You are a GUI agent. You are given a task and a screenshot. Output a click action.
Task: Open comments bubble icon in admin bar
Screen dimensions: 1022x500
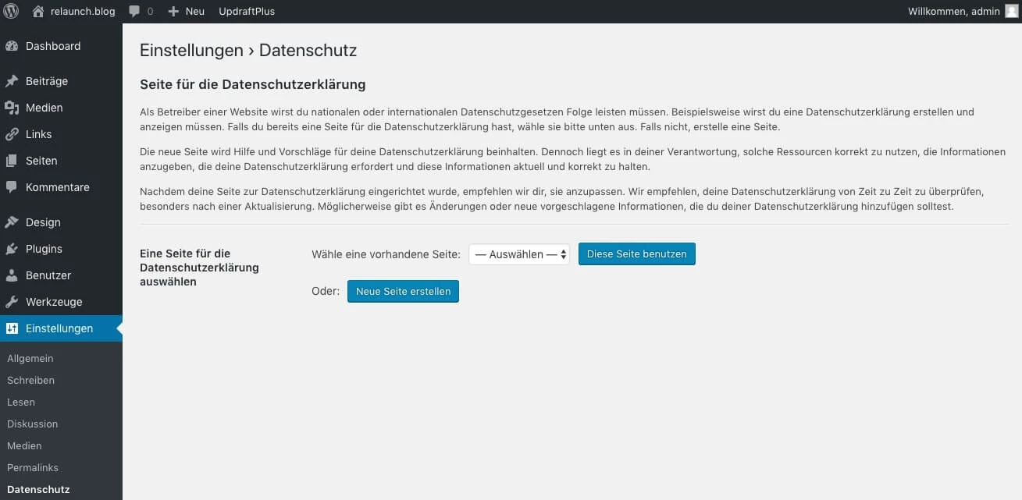135,12
